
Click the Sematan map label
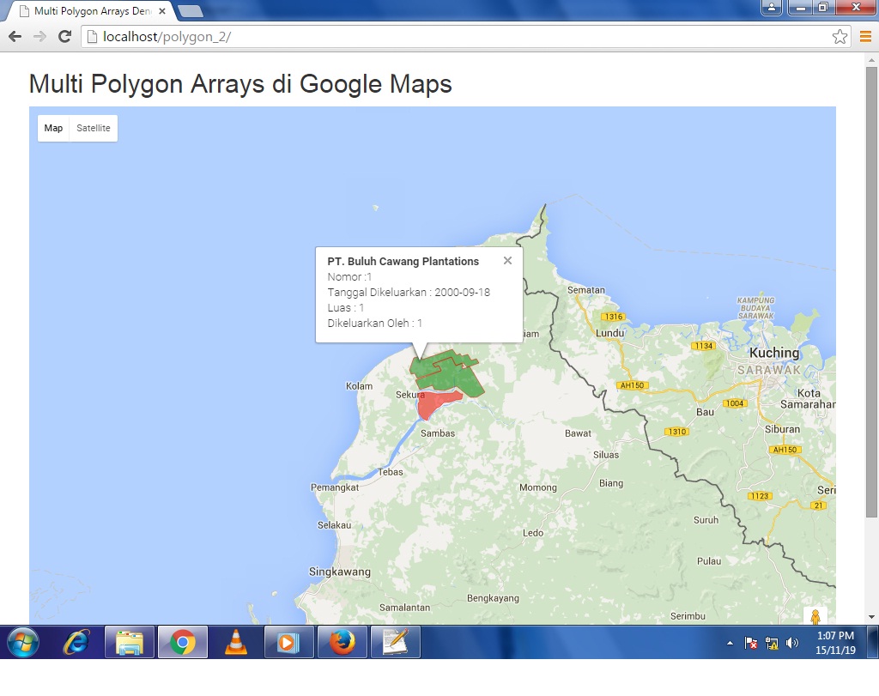[x=585, y=290]
